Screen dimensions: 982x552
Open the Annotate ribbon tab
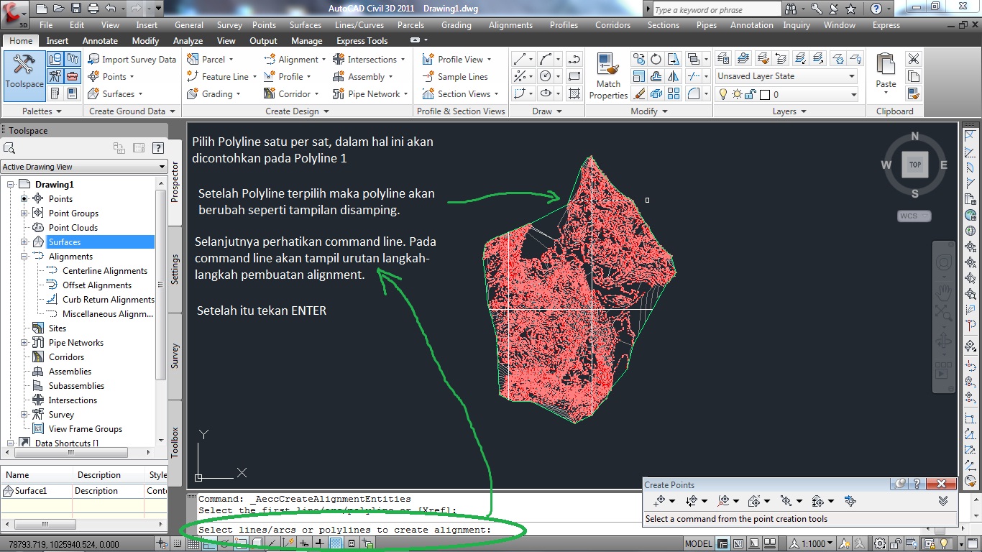click(100, 41)
